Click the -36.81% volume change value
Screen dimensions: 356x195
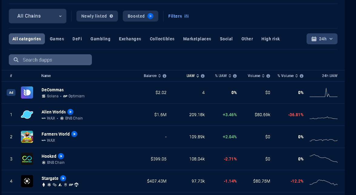(296, 115)
